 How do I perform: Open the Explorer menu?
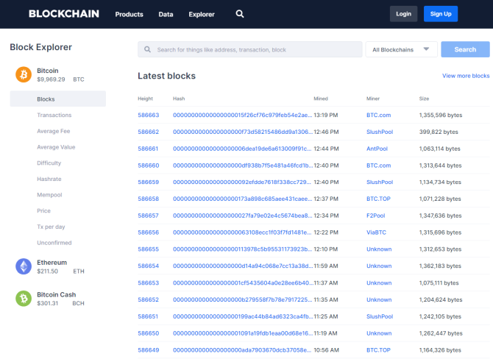click(202, 14)
